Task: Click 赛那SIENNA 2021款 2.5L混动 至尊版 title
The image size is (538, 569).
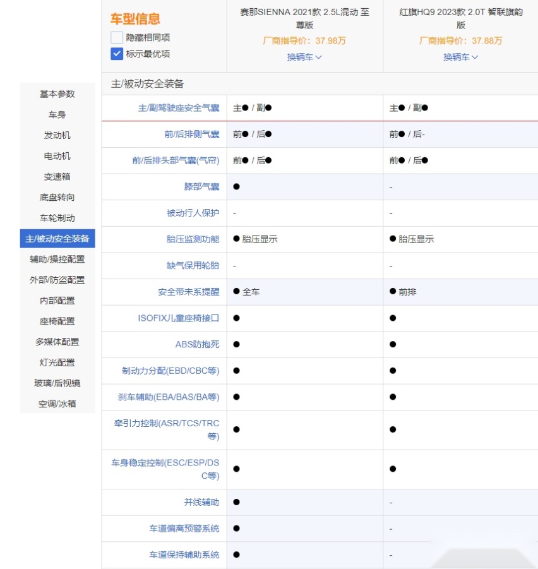Action: pyautogui.click(x=304, y=18)
